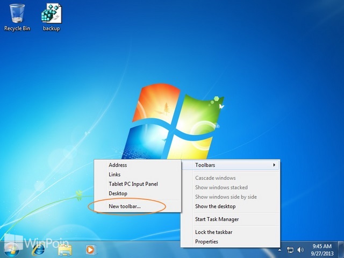344x258 pixels.
Task: Launch Windows Media Player from the taskbar
Action: coord(90,249)
